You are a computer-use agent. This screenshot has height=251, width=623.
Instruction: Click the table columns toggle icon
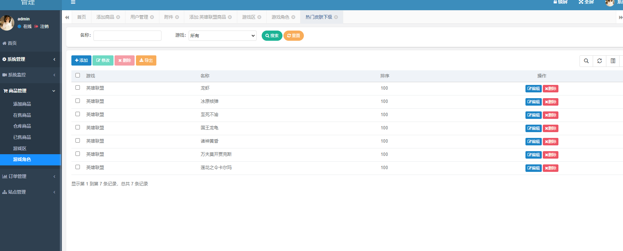point(613,61)
